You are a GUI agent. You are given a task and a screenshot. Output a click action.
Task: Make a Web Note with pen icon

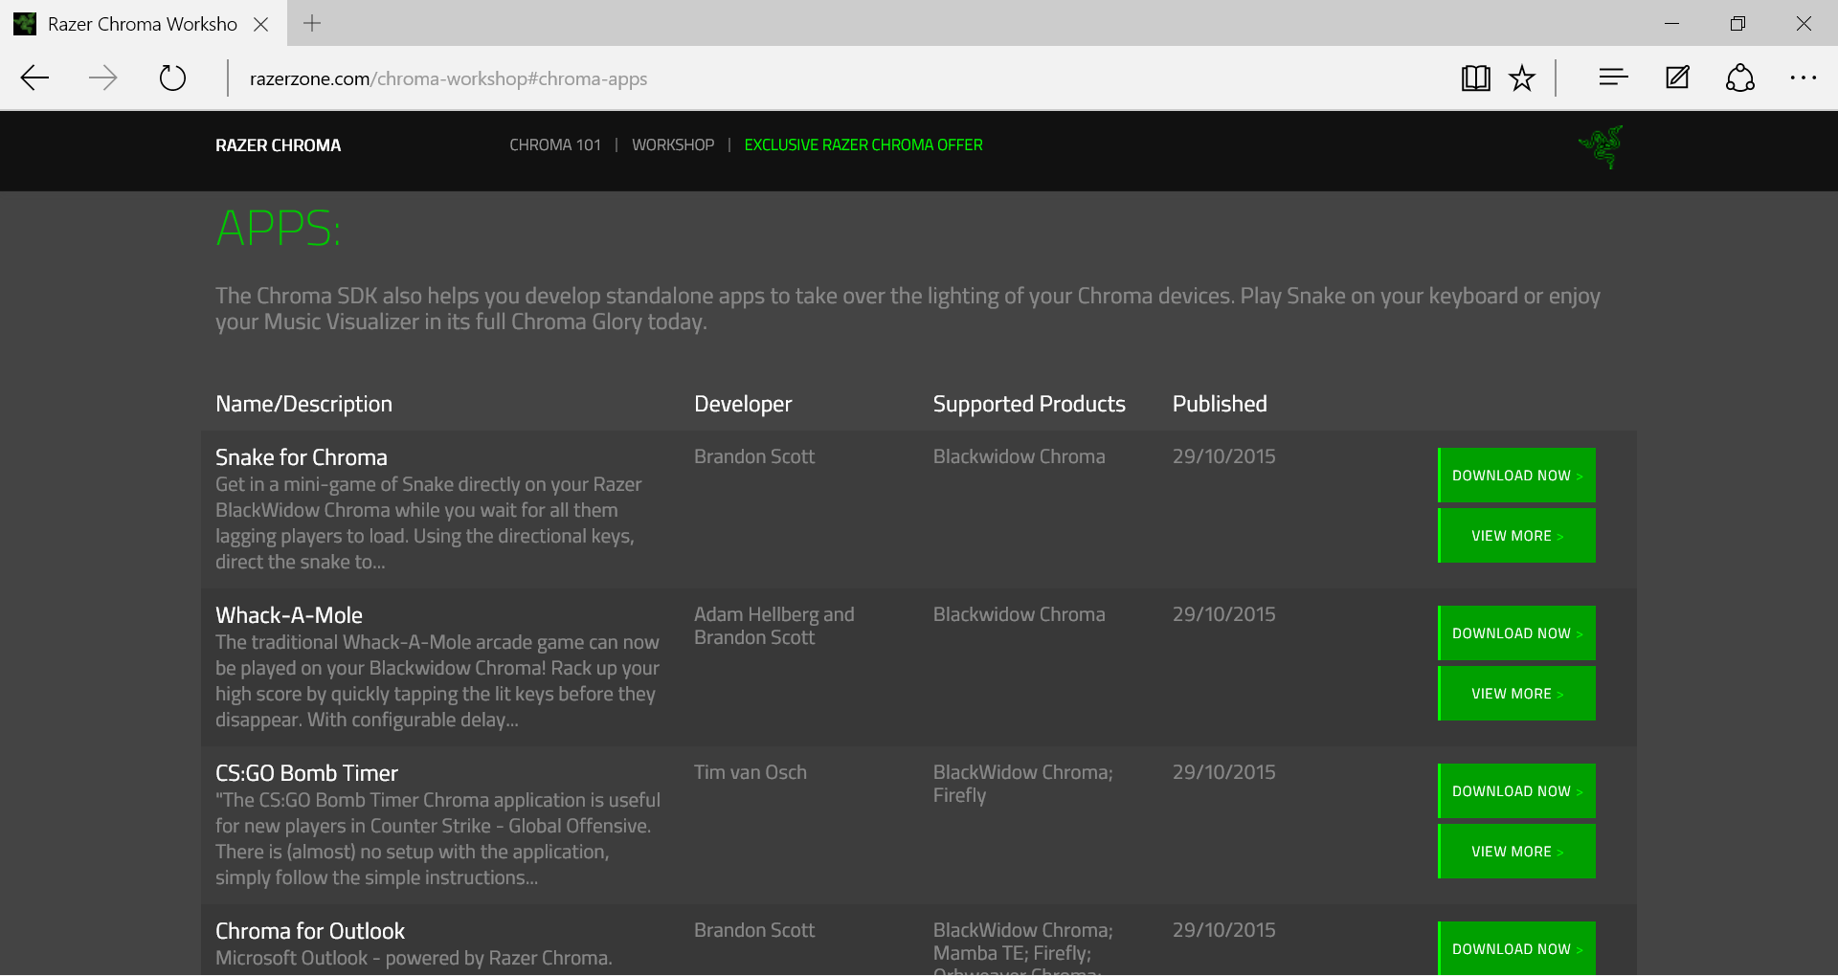tap(1677, 78)
